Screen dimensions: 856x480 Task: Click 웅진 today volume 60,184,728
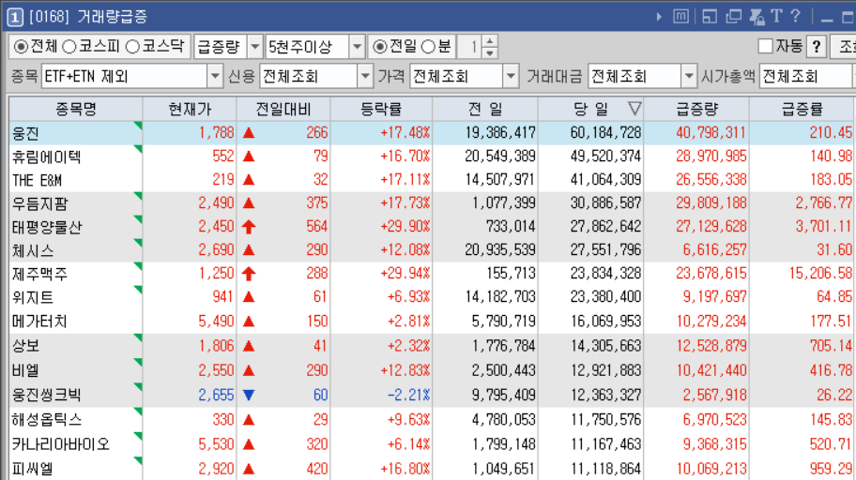pos(605,132)
